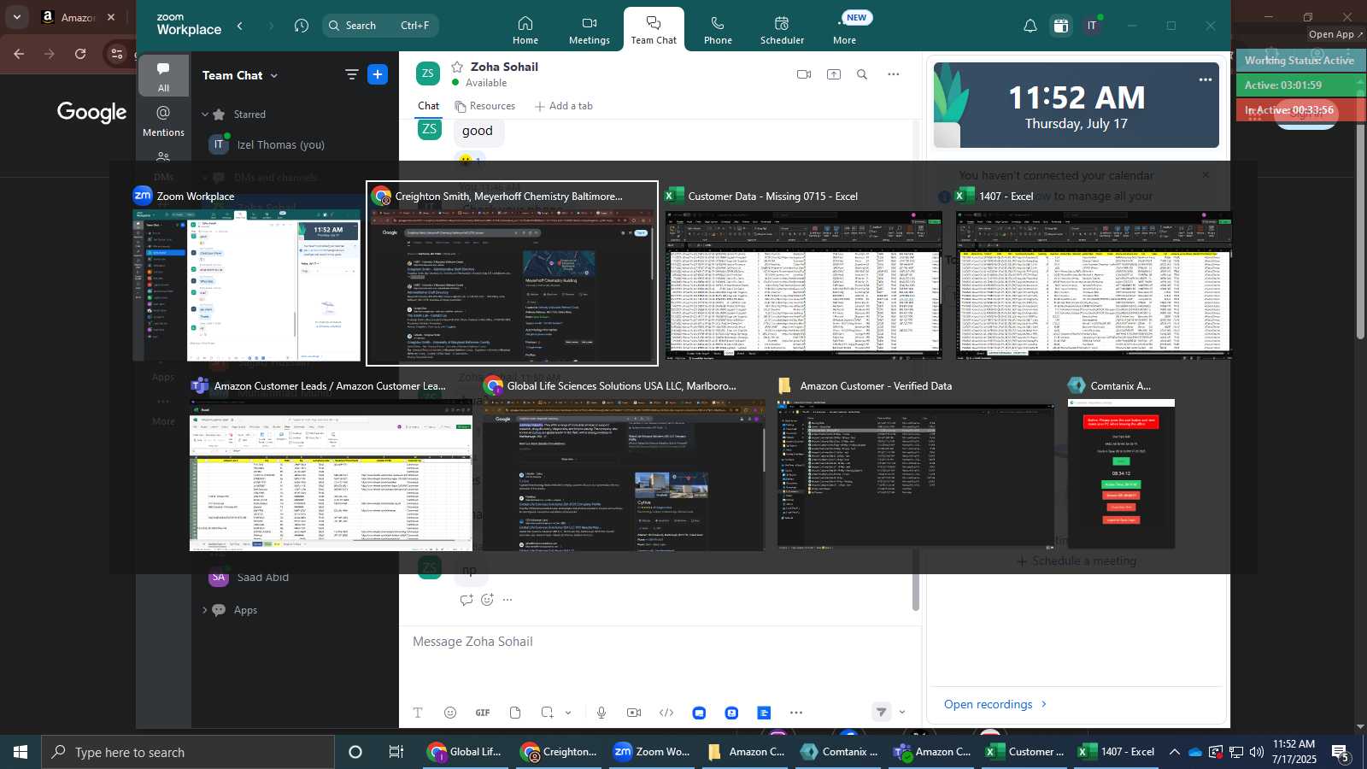
Task: Switch to the Comtanix app window thumbnail
Action: point(1121,463)
